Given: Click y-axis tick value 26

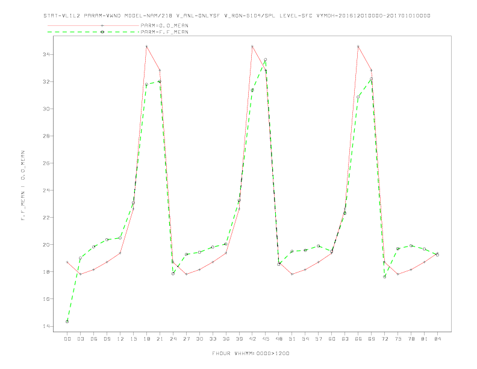Looking at the screenshot, I should click(46, 163).
